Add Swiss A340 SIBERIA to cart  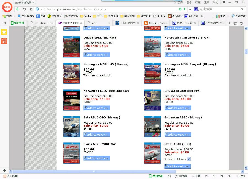point(97,158)
